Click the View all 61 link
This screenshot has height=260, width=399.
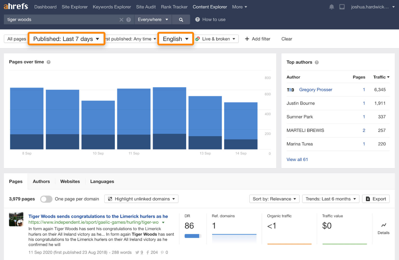click(297, 159)
